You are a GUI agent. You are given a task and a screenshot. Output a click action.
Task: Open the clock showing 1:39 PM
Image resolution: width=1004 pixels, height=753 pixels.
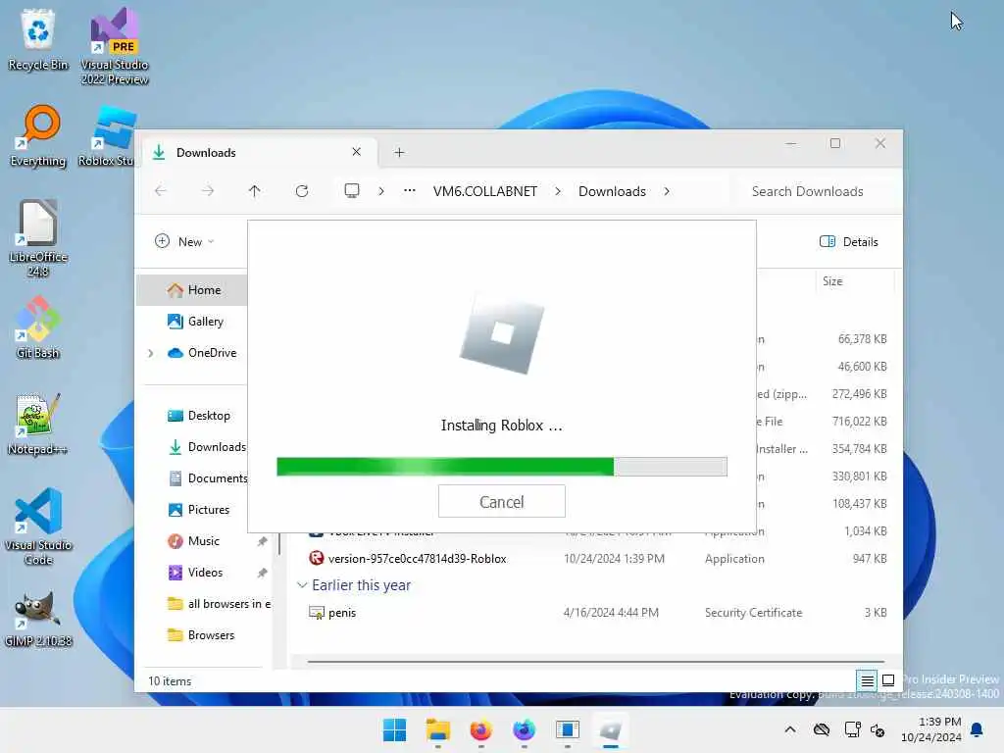[x=931, y=729]
